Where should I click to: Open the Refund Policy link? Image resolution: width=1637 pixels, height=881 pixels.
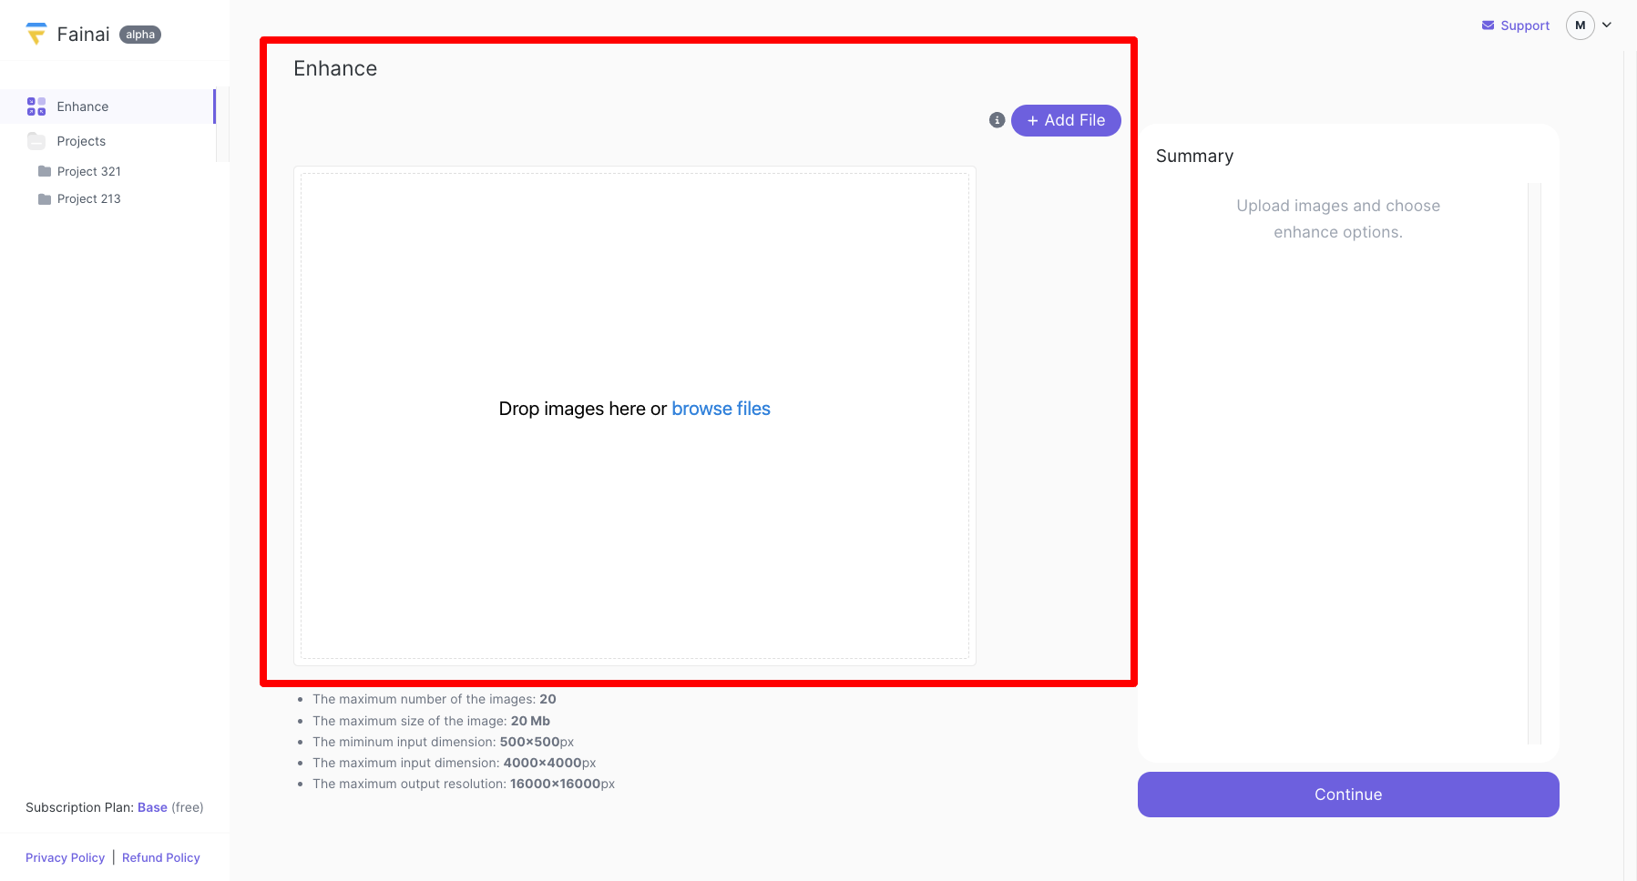[161, 857]
